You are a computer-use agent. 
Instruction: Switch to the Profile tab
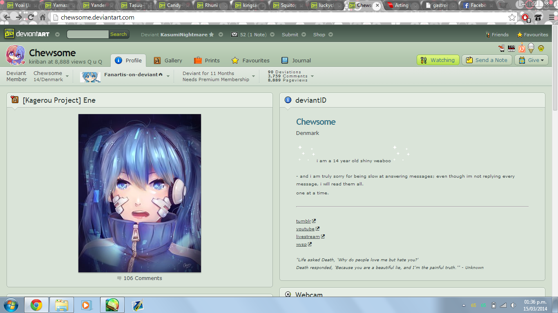point(128,60)
